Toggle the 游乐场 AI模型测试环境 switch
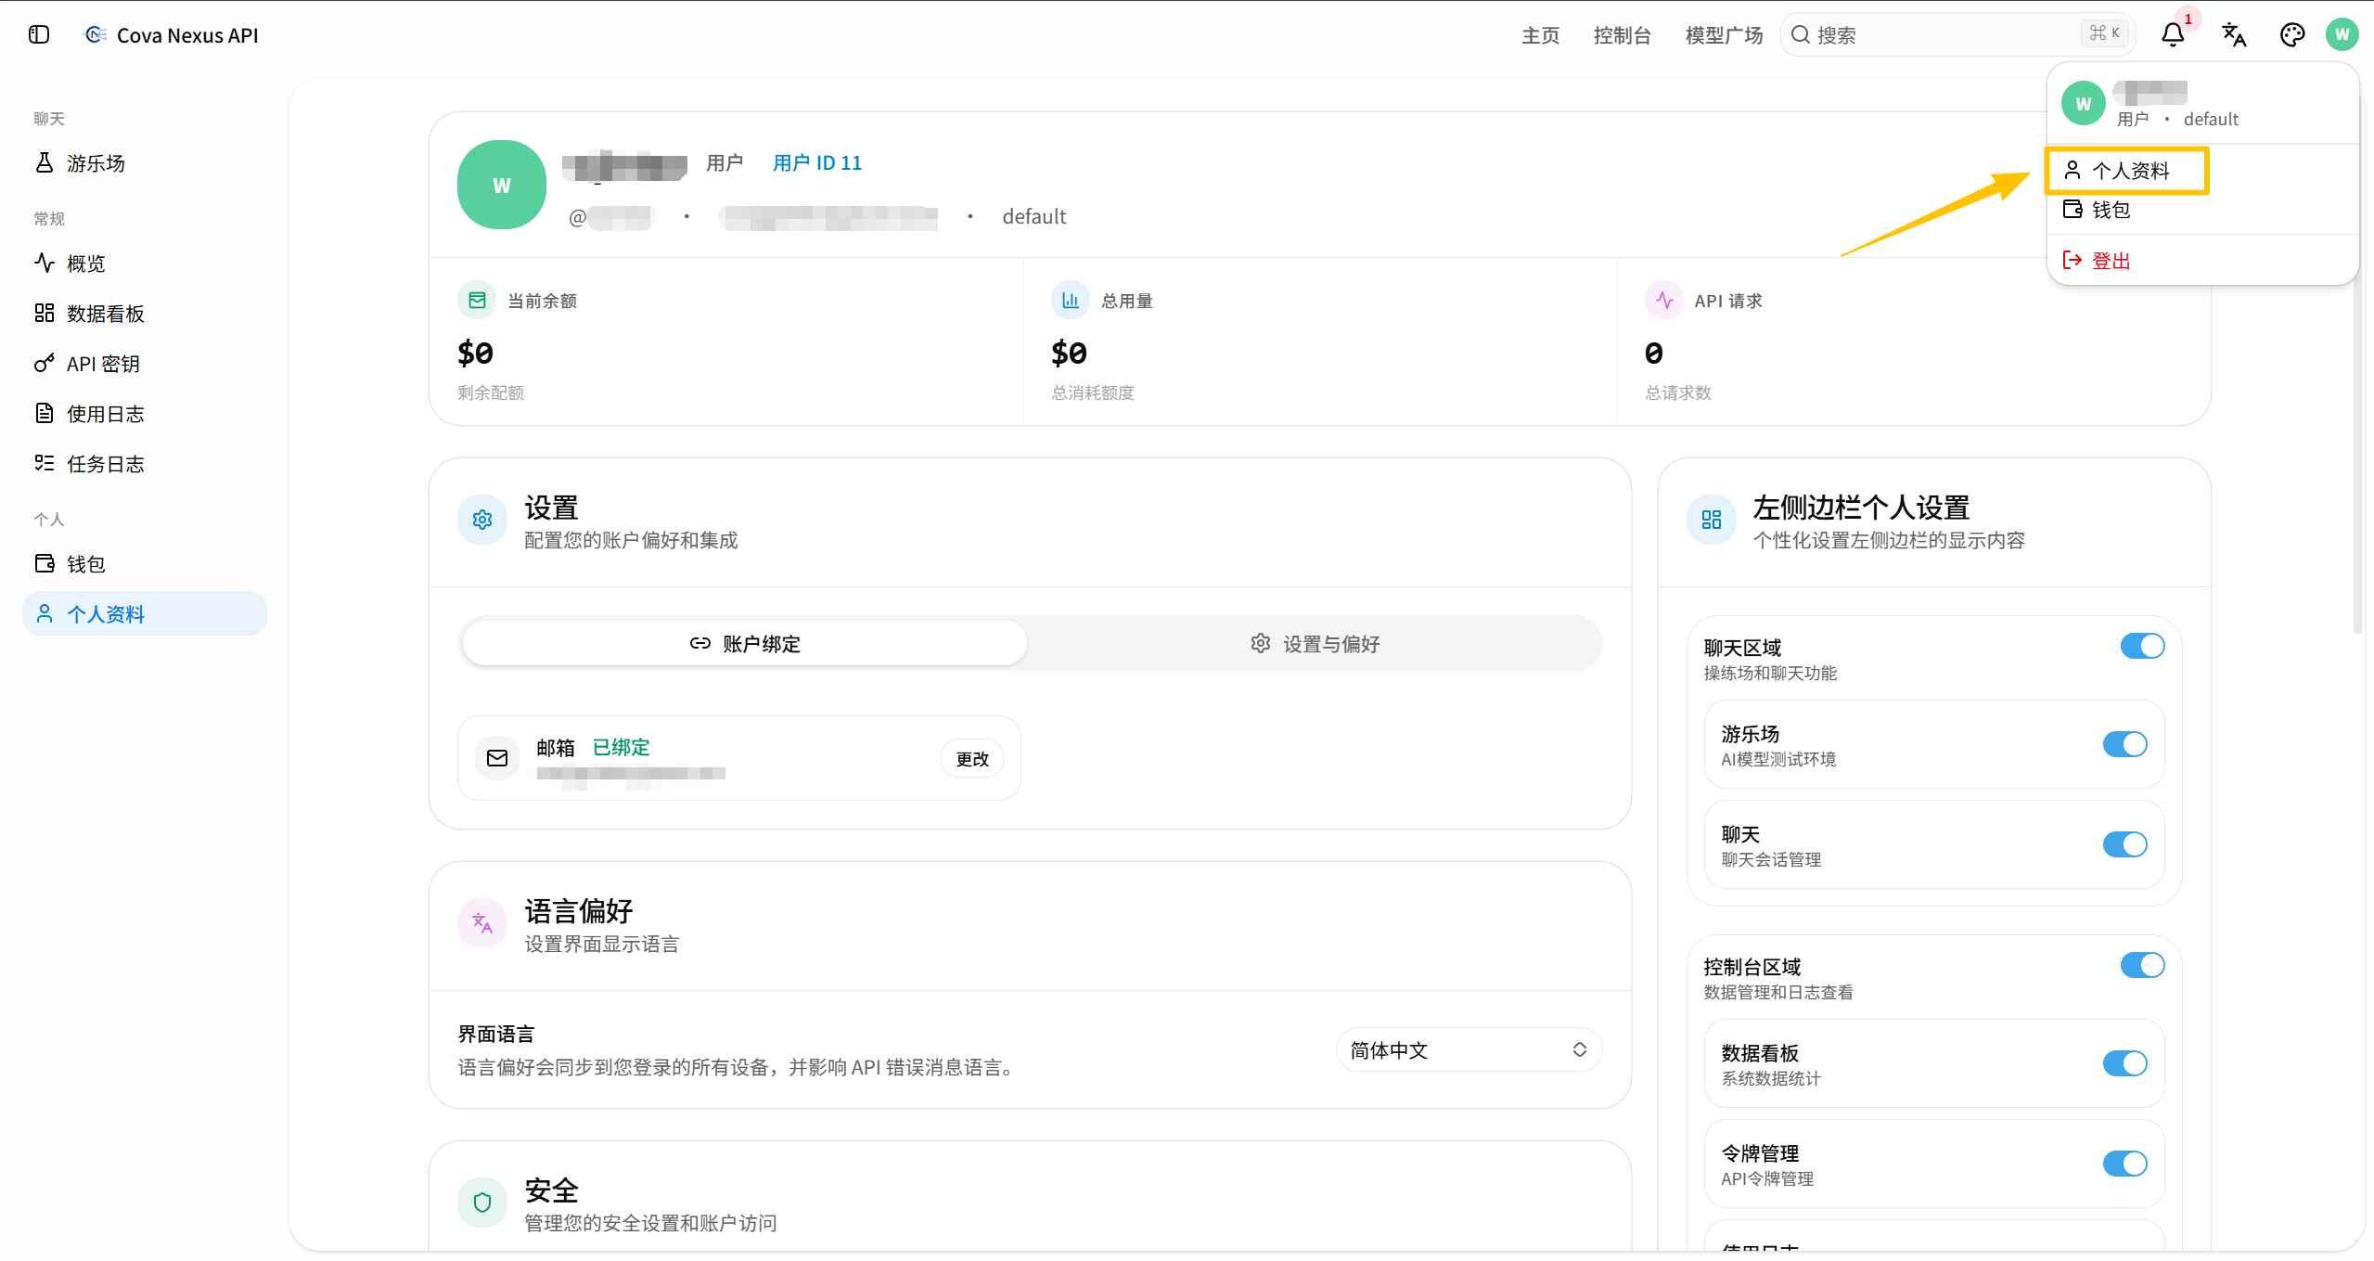 (2124, 744)
